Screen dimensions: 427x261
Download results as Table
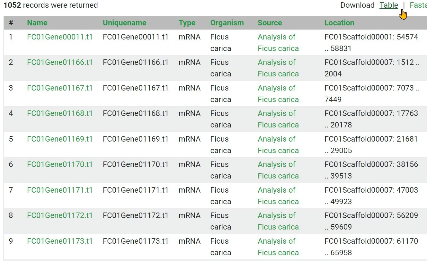click(388, 5)
